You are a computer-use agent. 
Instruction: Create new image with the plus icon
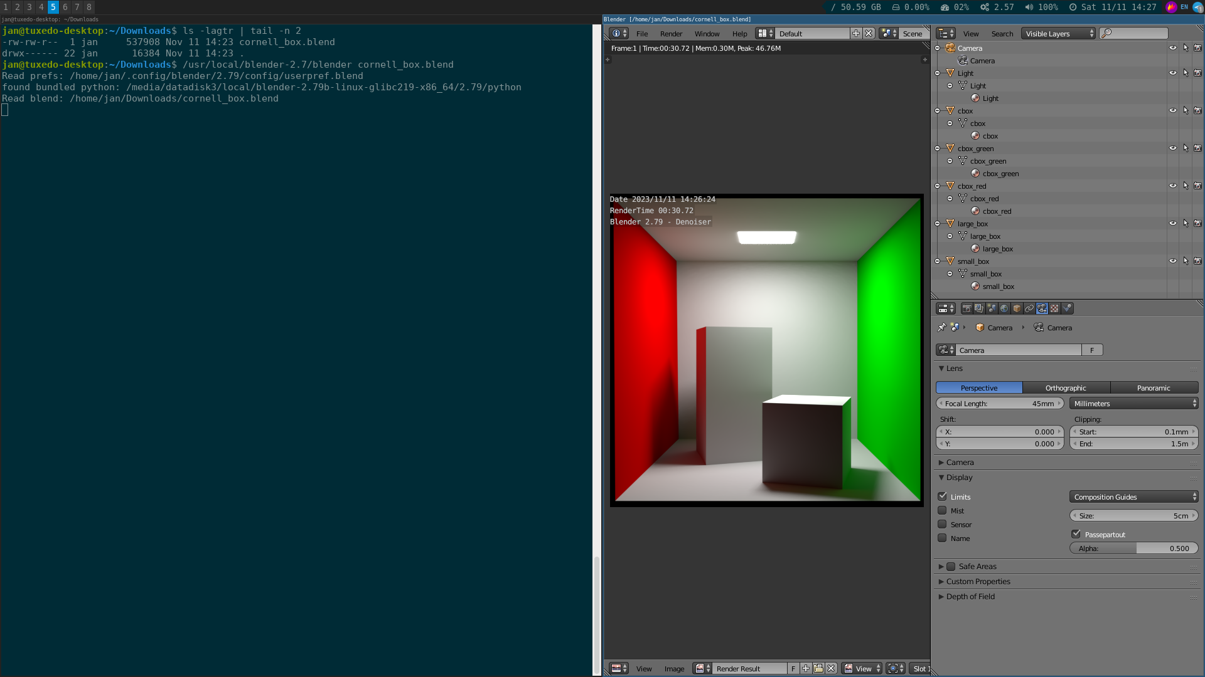(806, 668)
